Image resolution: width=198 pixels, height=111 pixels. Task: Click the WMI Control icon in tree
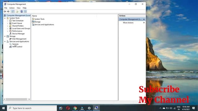tap(11, 47)
